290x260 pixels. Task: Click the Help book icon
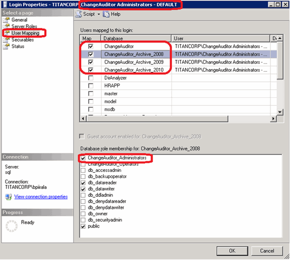pyautogui.click(x=106, y=14)
